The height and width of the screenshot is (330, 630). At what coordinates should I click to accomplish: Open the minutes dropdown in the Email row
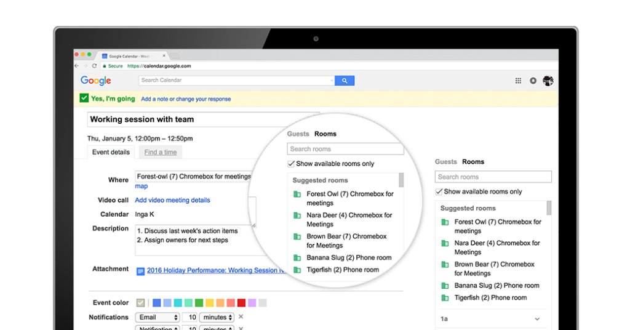[x=217, y=317]
